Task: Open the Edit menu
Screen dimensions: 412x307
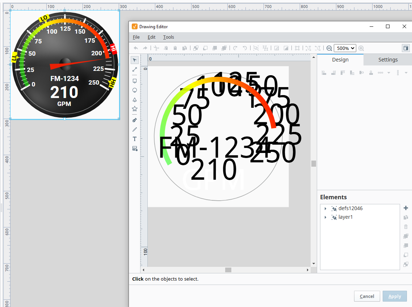Action: (x=151, y=37)
